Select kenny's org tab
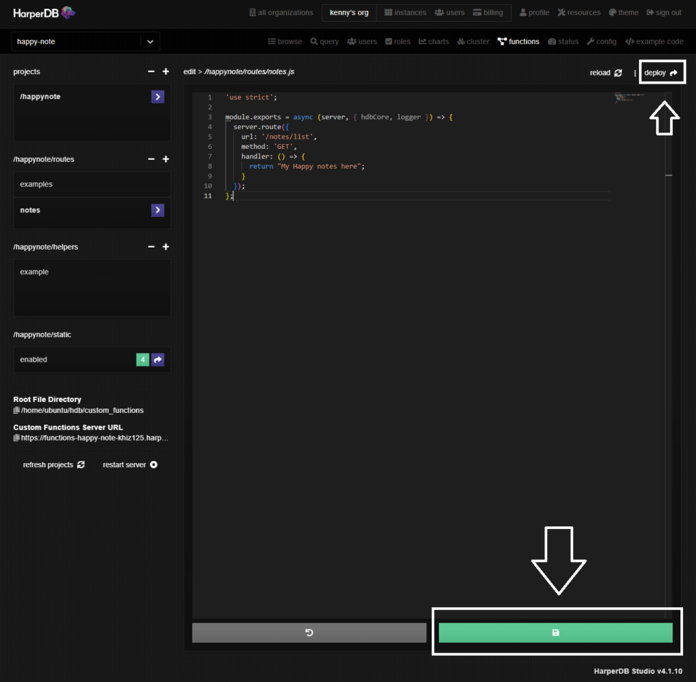This screenshot has width=696, height=682. [349, 12]
